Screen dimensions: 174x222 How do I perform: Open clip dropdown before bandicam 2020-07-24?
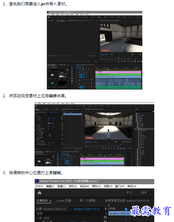(70, 209)
